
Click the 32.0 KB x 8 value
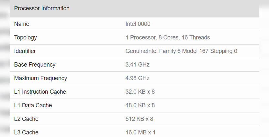(x=140, y=92)
